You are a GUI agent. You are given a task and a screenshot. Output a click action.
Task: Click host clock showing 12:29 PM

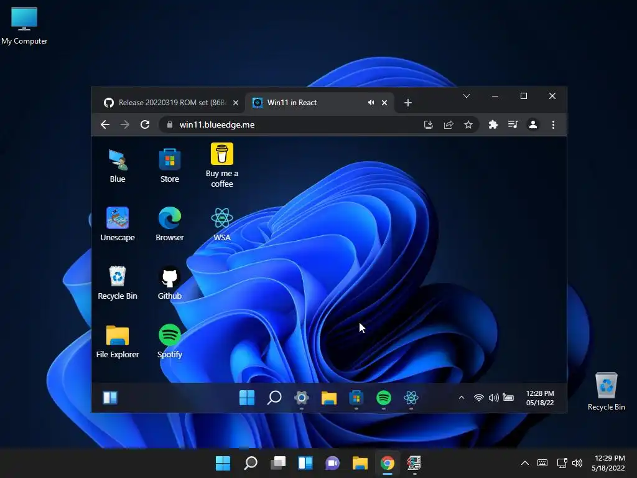point(608,463)
